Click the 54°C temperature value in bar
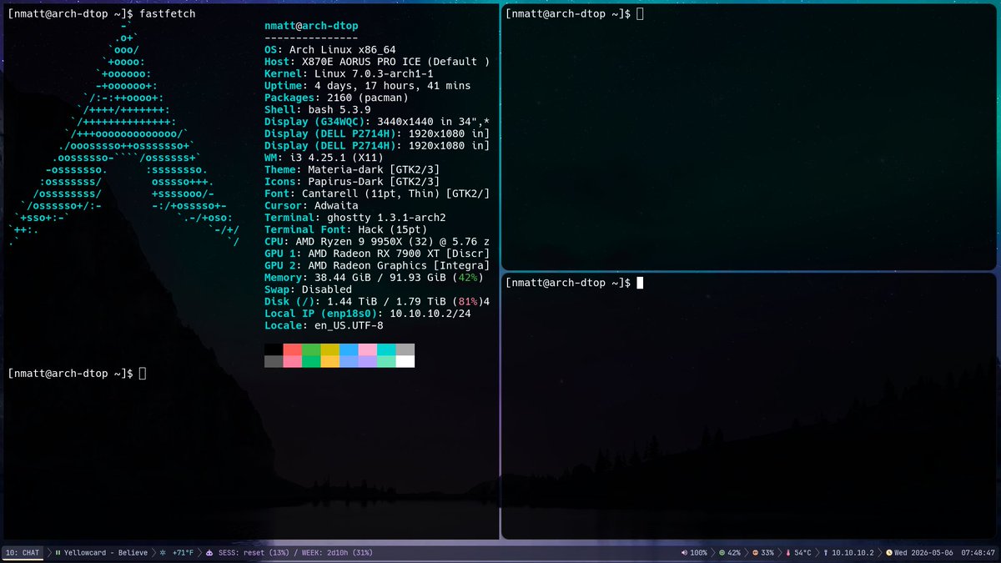1001x563 pixels. [802, 553]
